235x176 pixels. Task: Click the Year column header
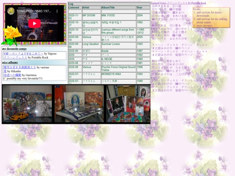point(143,7)
